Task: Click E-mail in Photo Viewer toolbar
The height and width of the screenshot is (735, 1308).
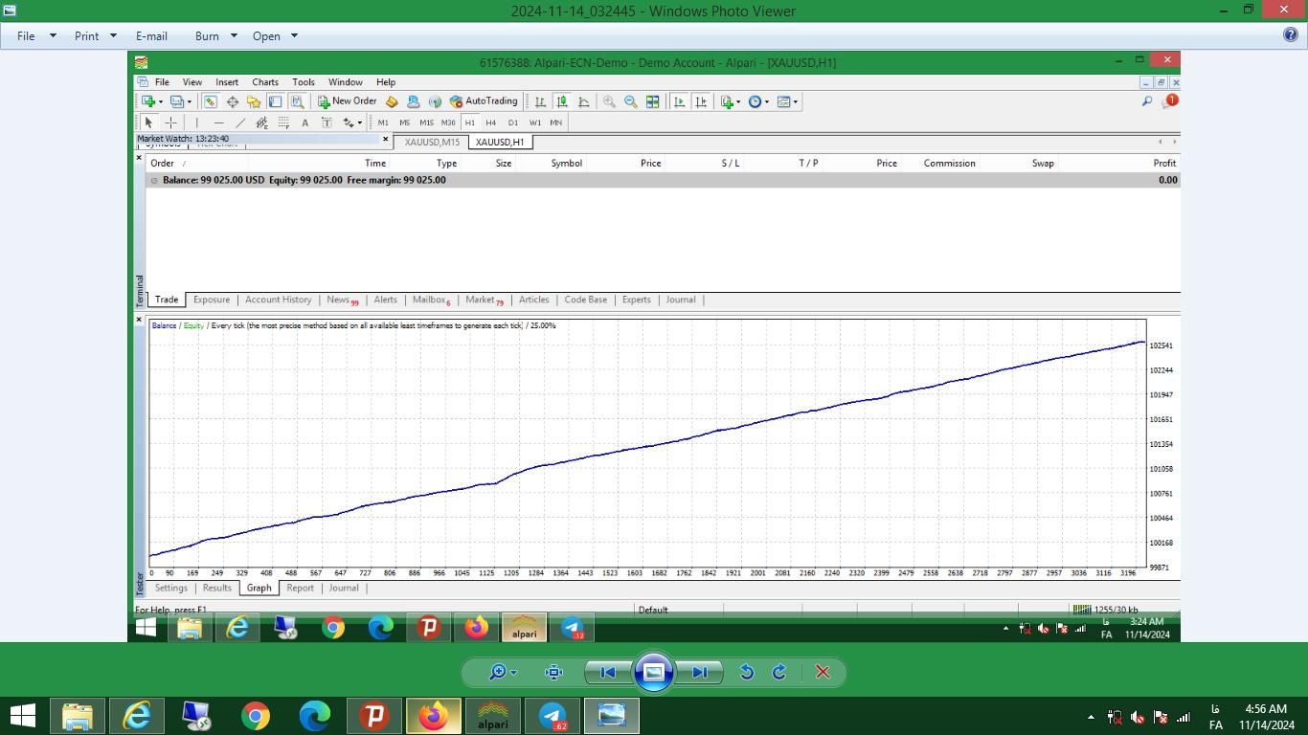Action: point(151,35)
